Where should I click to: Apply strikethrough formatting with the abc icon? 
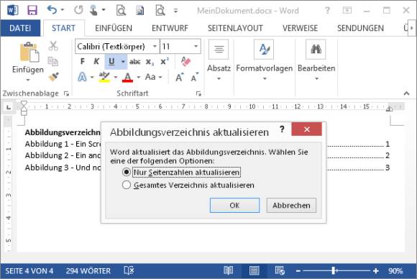(x=135, y=62)
